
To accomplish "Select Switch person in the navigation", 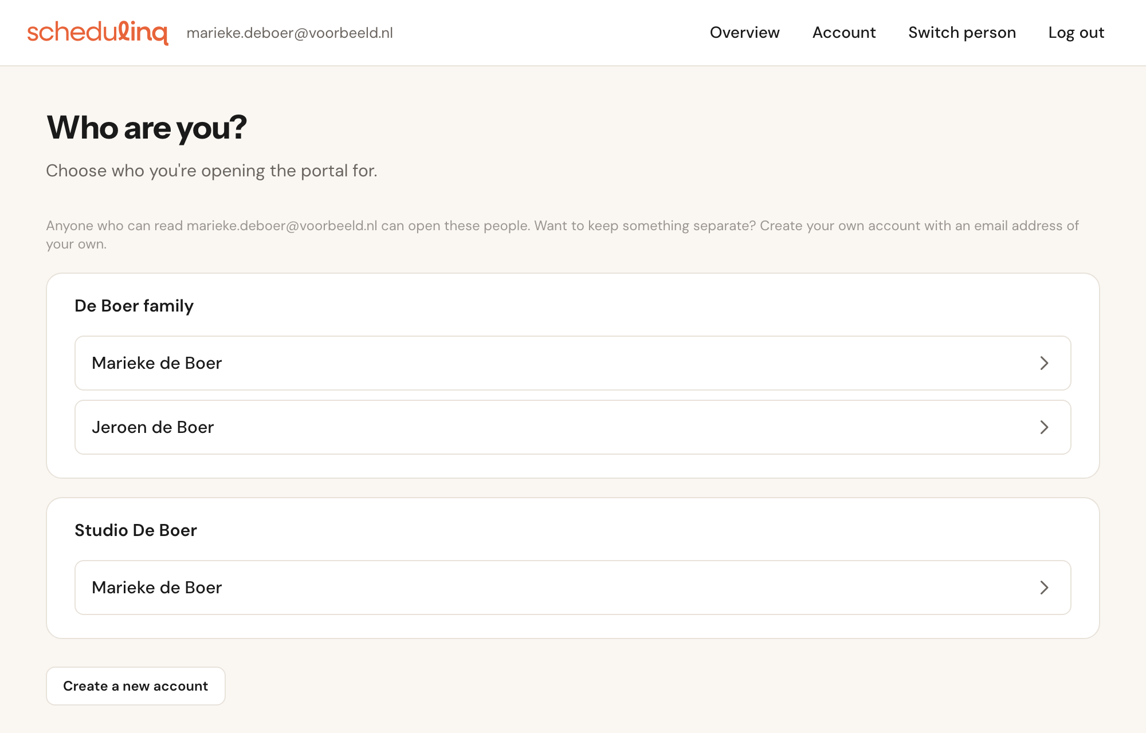I will tap(961, 33).
